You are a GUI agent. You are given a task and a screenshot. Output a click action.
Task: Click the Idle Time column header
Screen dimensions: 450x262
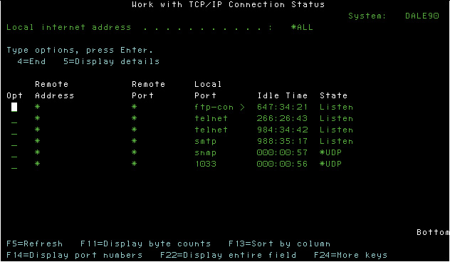tap(283, 95)
